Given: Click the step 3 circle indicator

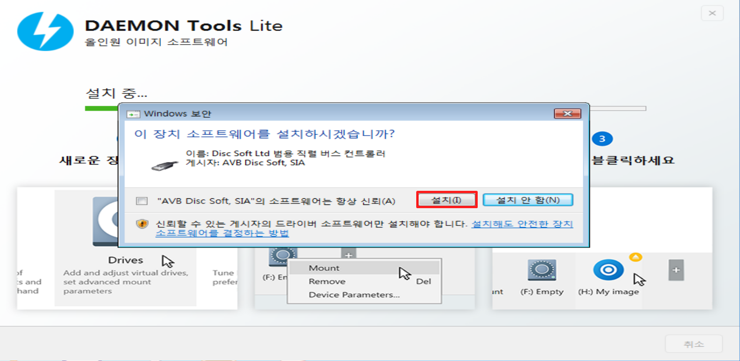Looking at the screenshot, I should point(602,139).
